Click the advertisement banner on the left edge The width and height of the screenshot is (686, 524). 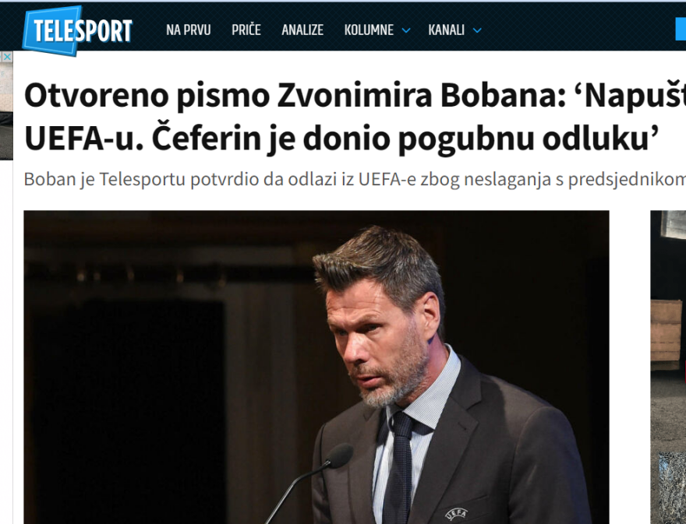pos(6,105)
